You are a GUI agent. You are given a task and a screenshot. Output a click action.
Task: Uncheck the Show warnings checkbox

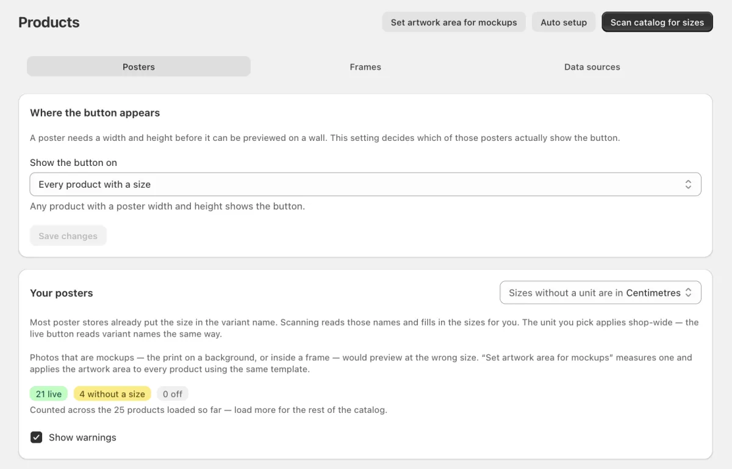37,437
